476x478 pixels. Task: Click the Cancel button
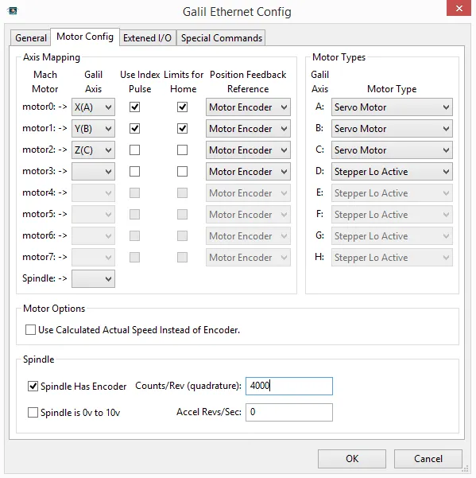(428, 458)
